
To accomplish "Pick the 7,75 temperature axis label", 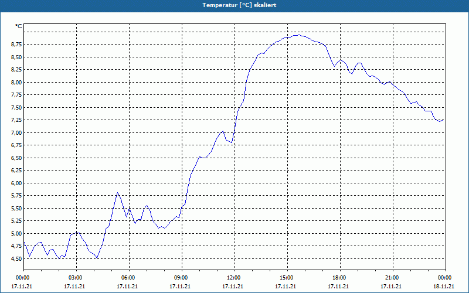I will (17, 95).
